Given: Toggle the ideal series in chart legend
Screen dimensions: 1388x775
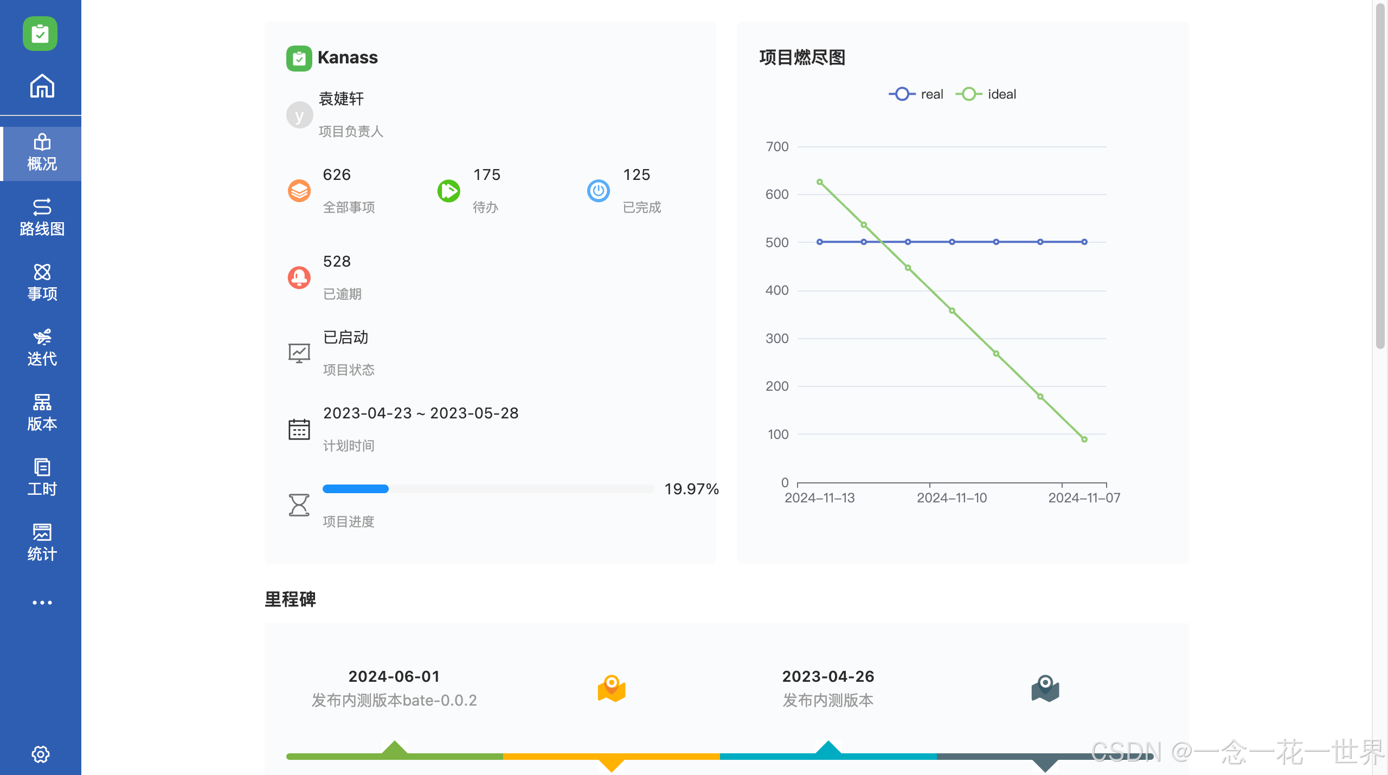Looking at the screenshot, I should 986,94.
